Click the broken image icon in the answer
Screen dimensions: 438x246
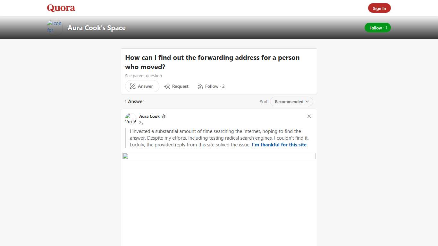coord(125,157)
